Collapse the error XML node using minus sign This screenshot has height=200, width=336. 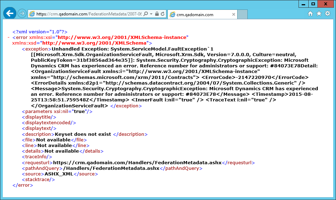[x=8, y=37]
